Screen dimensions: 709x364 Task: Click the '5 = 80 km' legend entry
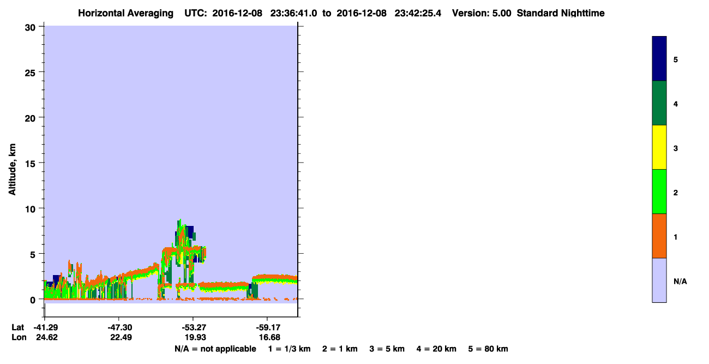[x=488, y=349]
